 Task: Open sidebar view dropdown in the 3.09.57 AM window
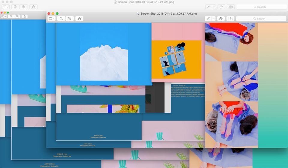click(x=52, y=19)
